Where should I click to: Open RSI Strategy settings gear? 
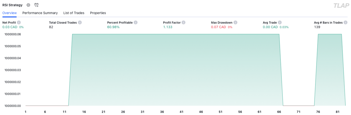coord(28,5)
